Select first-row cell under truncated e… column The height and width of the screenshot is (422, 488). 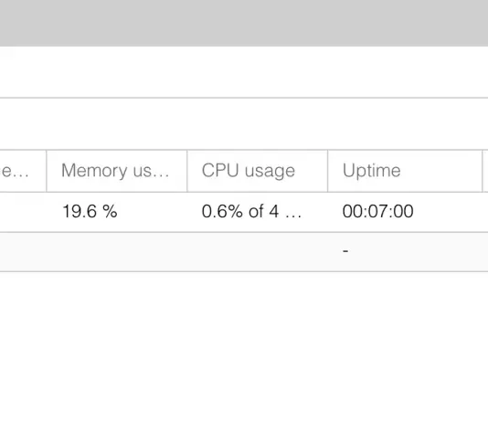(23, 212)
